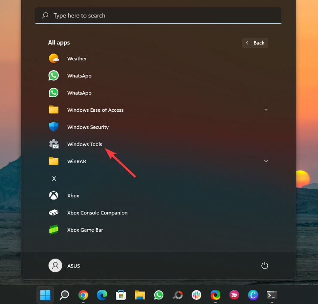This screenshot has width=318, height=304.
Task: Open Google Chrome from the taskbar
Action: click(83, 295)
